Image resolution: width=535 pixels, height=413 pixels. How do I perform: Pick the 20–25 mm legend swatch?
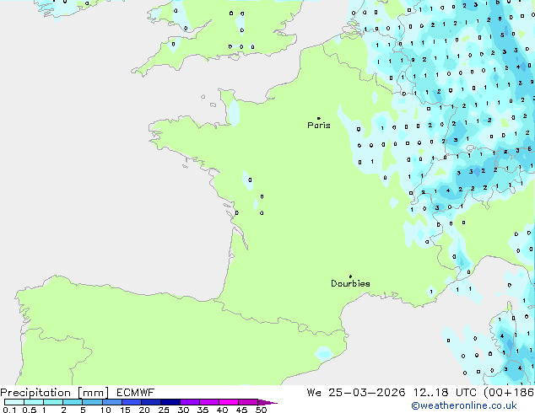tap(151, 402)
